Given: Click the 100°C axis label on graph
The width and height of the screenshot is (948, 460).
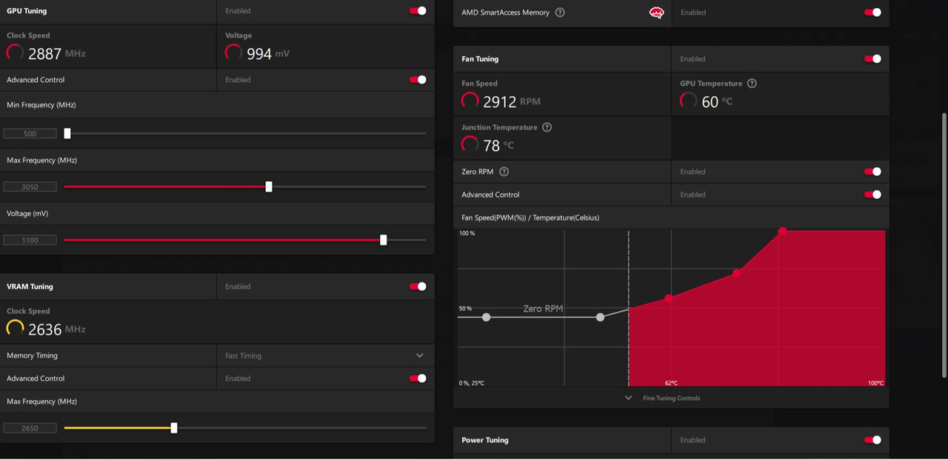Looking at the screenshot, I should [x=875, y=383].
